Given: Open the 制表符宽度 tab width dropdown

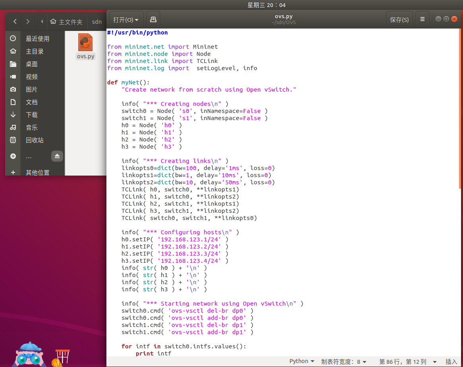Looking at the screenshot, I should tap(344, 361).
